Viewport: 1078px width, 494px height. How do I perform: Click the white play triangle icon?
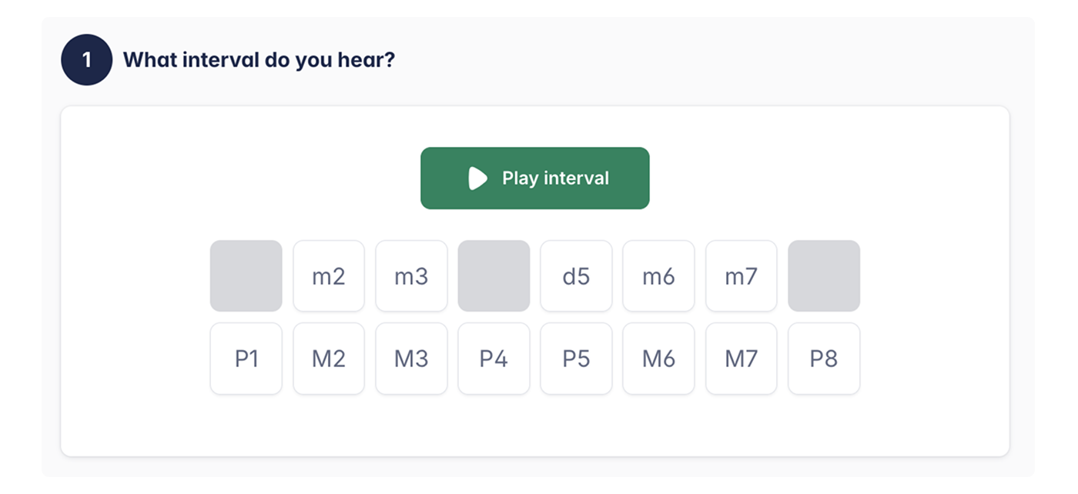[477, 179]
